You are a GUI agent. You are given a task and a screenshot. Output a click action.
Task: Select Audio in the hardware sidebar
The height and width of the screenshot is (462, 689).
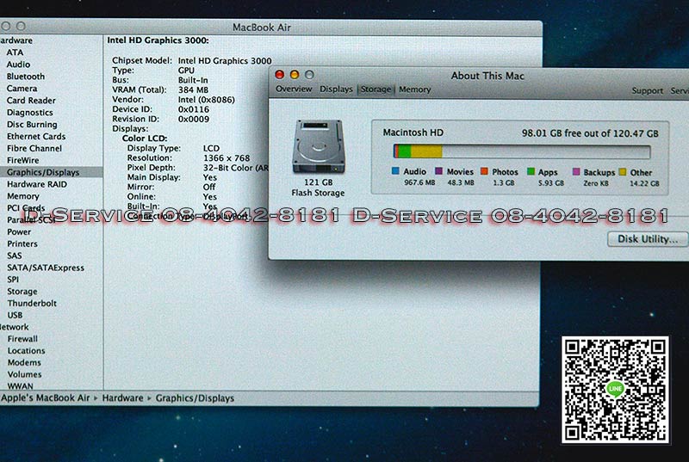point(18,65)
